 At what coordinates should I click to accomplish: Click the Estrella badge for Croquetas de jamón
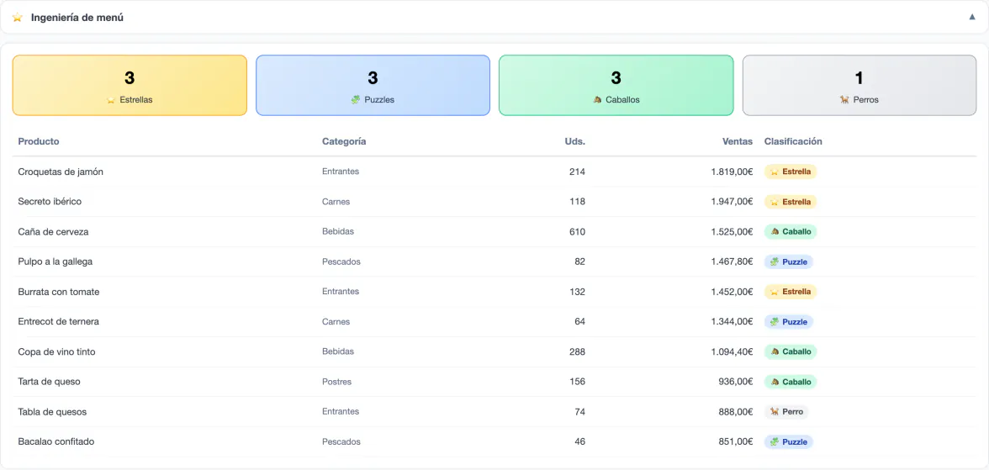point(791,172)
